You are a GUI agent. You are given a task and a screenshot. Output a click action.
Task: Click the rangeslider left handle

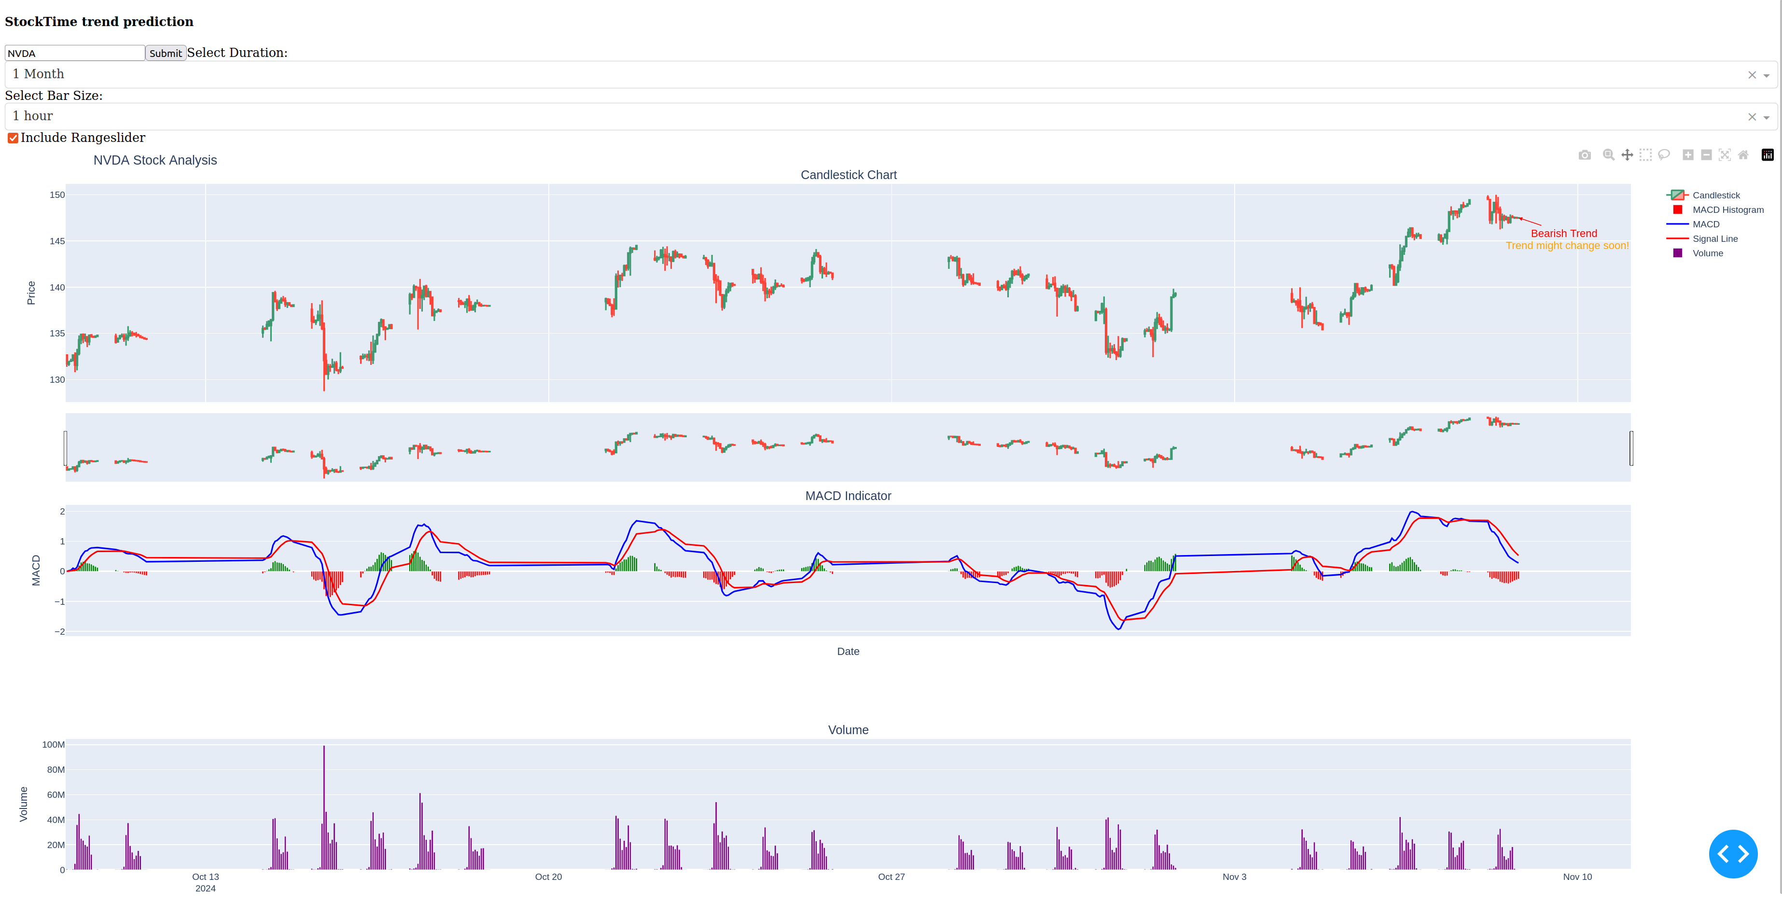(66, 448)
